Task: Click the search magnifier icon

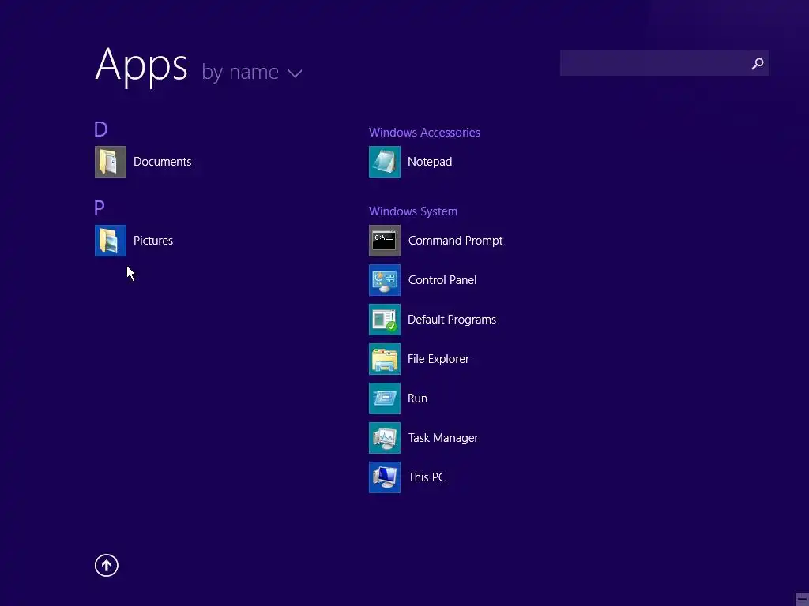Action: click(x=758, y=63)
